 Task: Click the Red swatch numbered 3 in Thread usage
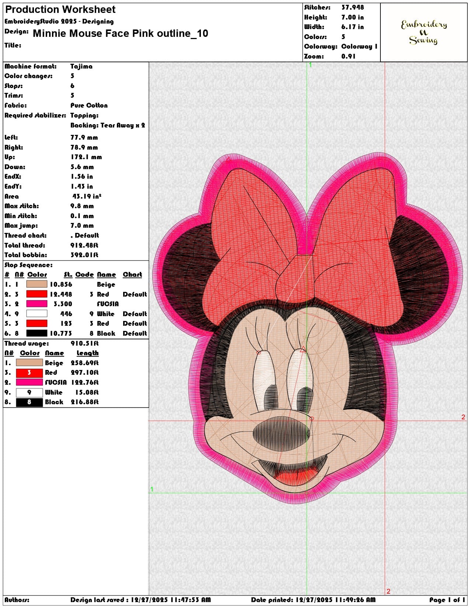[x=29, y=373]
